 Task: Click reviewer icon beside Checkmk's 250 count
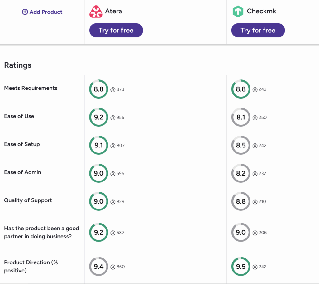pyautogui.click(x=255, y=118)
